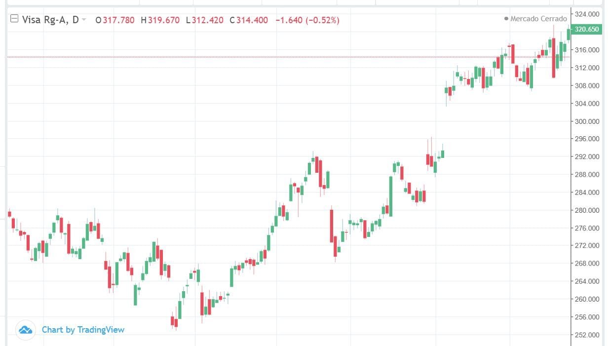Click the 280.000 label on the price axis
The image size is (608, 346).
[x=587, y=210]
